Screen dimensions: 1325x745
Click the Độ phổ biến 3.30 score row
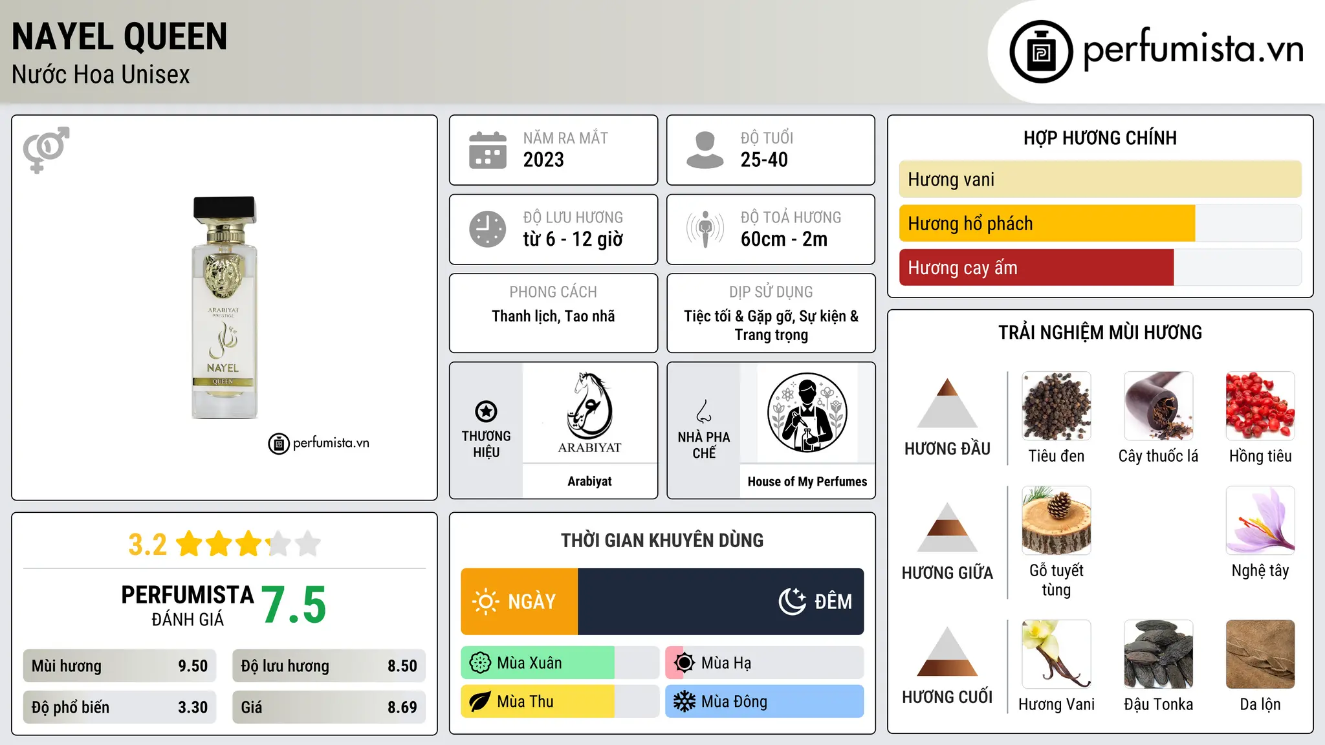(x=120, y=707)
